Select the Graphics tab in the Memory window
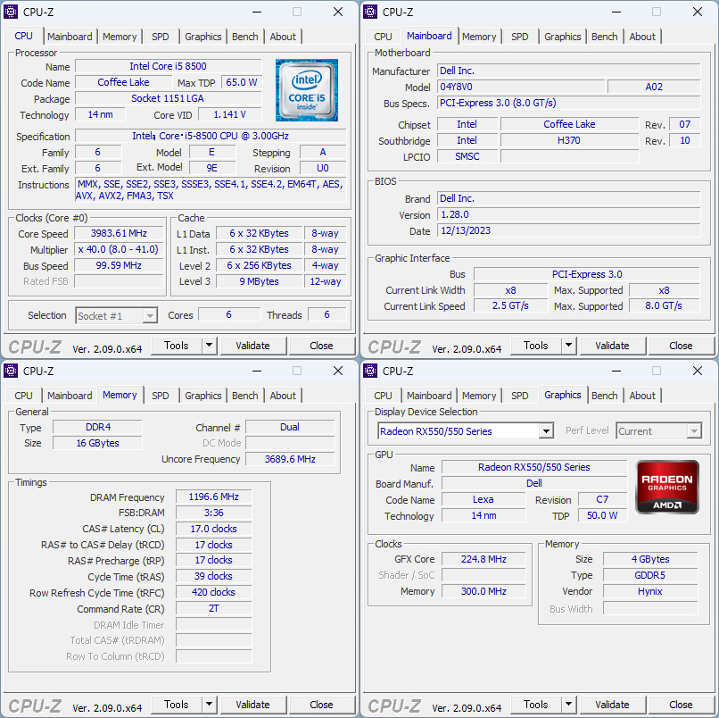The height and width of the screenshot is (718, 719). (203, 396)
